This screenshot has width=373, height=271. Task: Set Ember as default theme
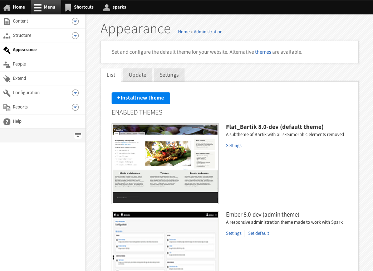click(259, 233)
